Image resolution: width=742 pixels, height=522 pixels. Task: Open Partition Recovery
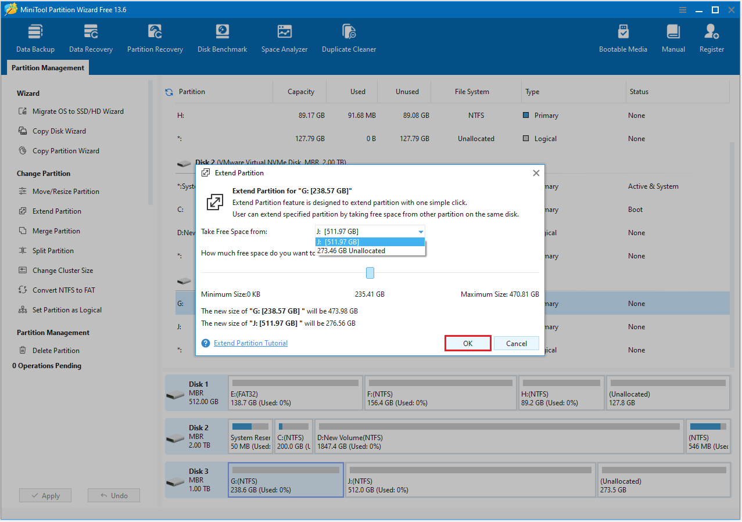(155, 37)
